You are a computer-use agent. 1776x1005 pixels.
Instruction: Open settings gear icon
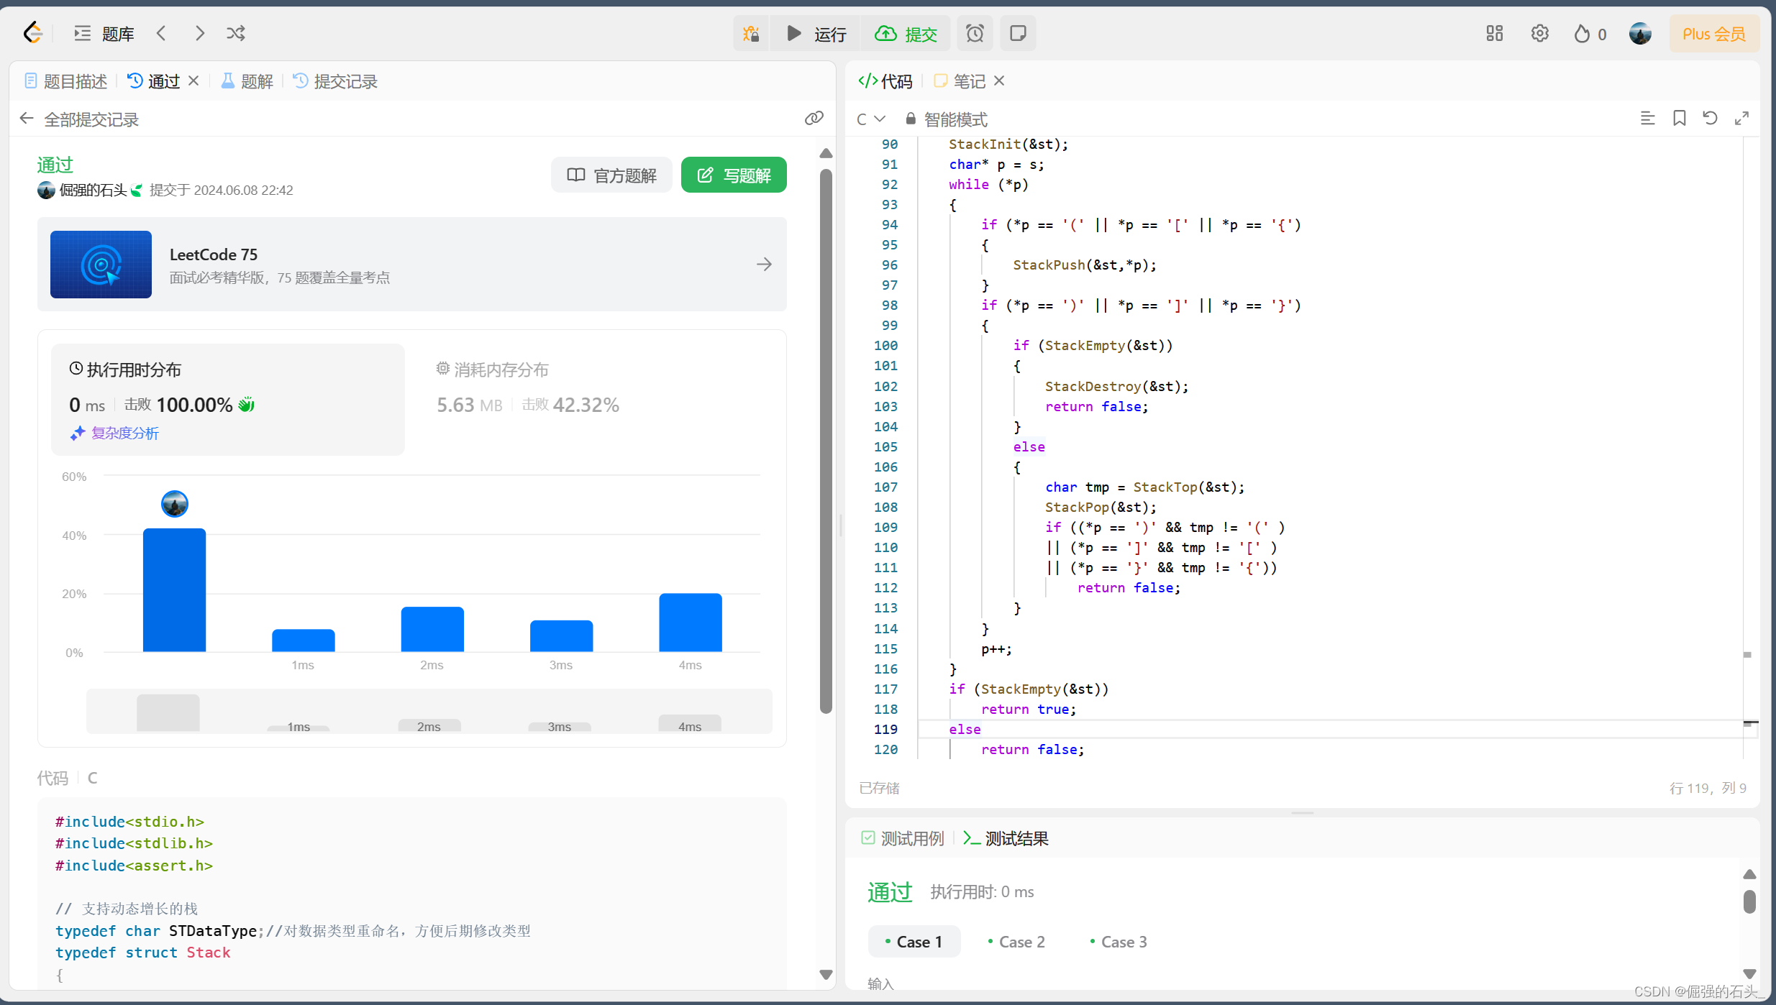click(1539, 33)
